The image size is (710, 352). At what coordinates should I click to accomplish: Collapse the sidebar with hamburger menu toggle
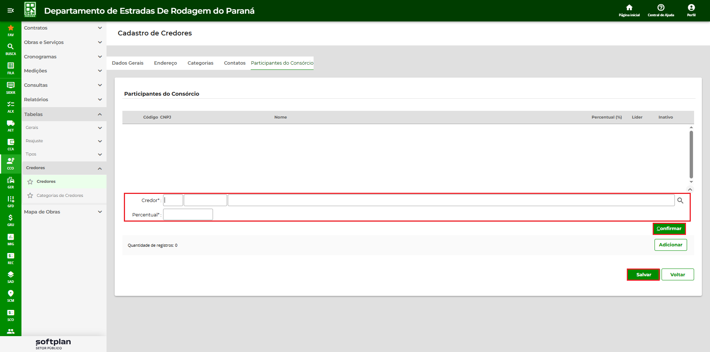(11, 10)
